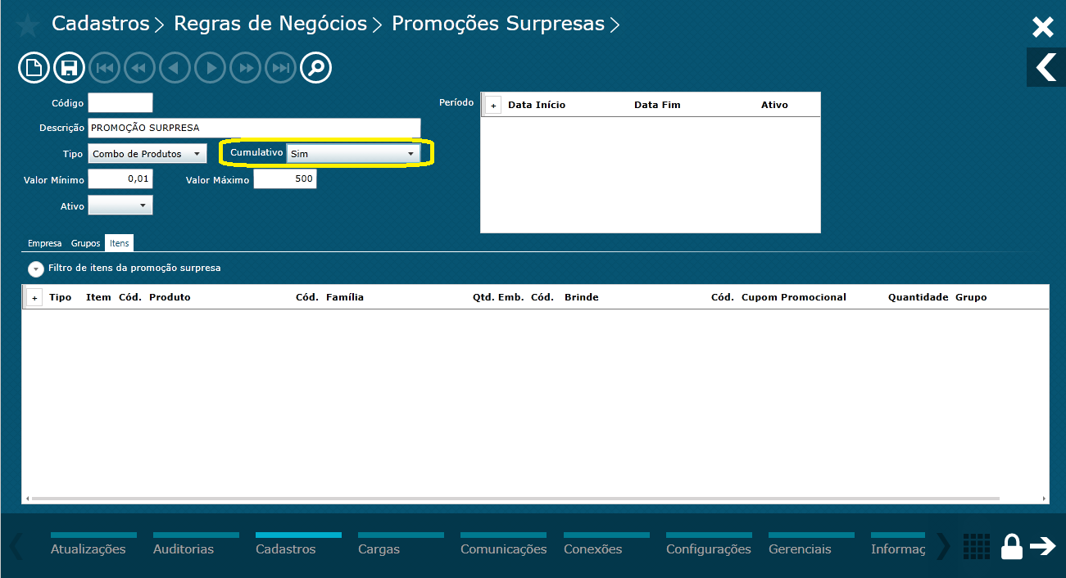Switch to the Grupos tab
This screenshot has height=578, width=1066.
[x=85, y=243]
